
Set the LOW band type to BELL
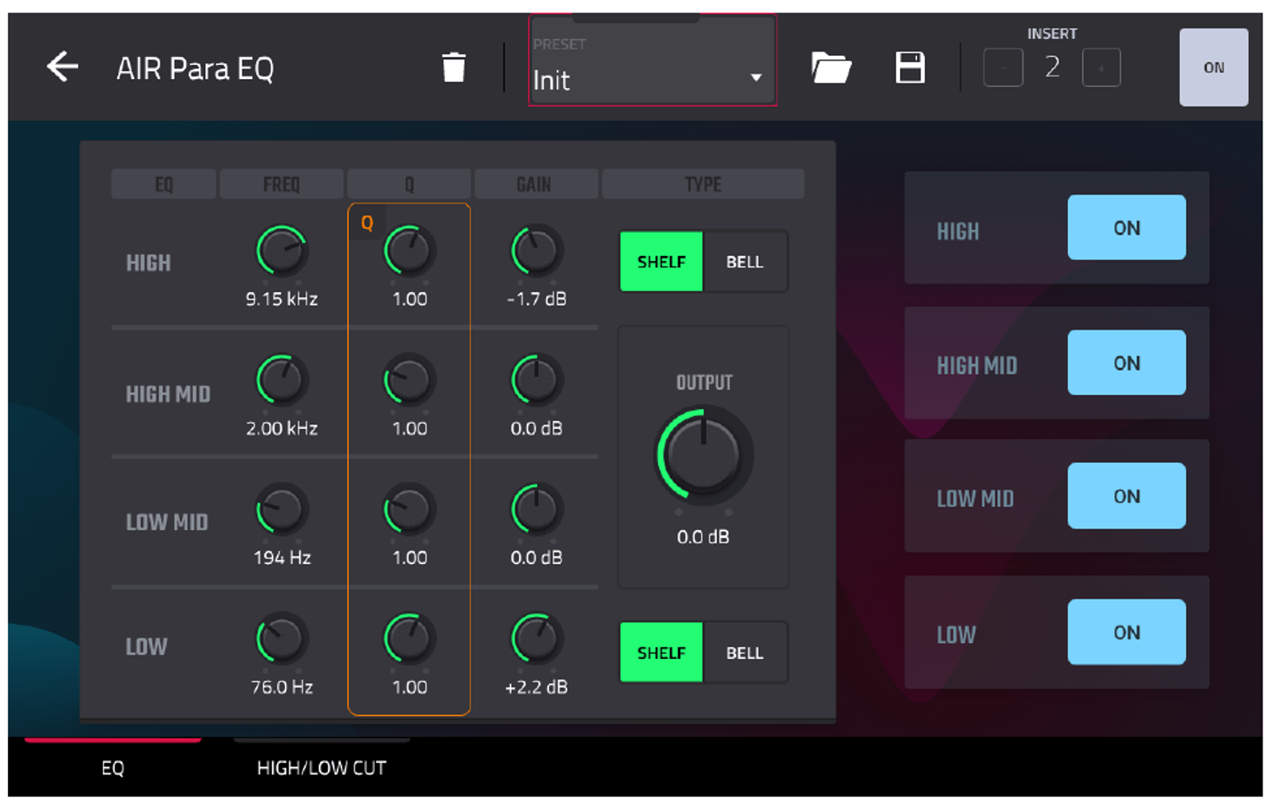pyautogui.click(x=744, y=653)
